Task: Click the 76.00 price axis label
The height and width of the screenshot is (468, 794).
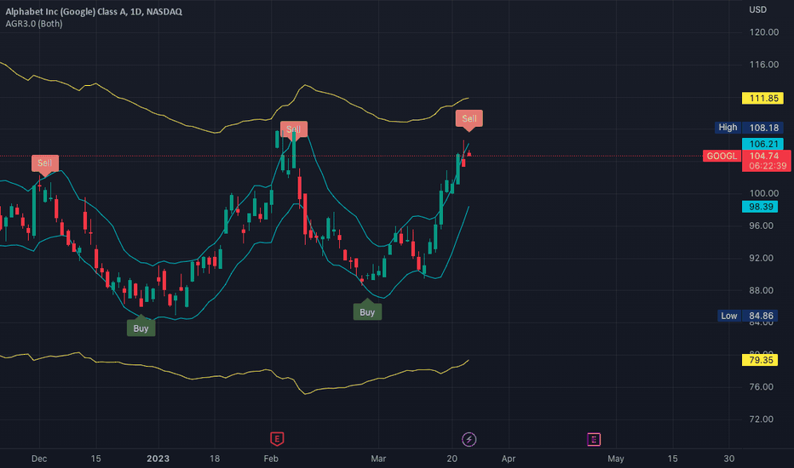Action: [x=761, y=387]
